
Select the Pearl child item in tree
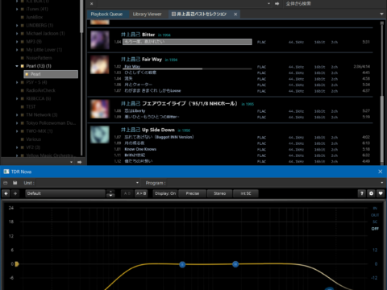point(51,74)
